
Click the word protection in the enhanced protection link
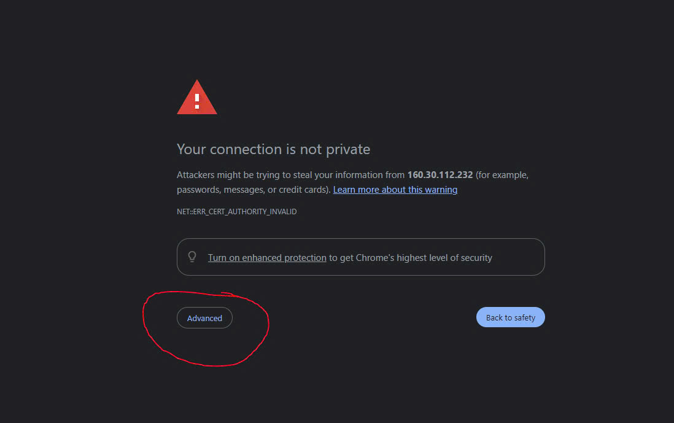click(305, 257)
